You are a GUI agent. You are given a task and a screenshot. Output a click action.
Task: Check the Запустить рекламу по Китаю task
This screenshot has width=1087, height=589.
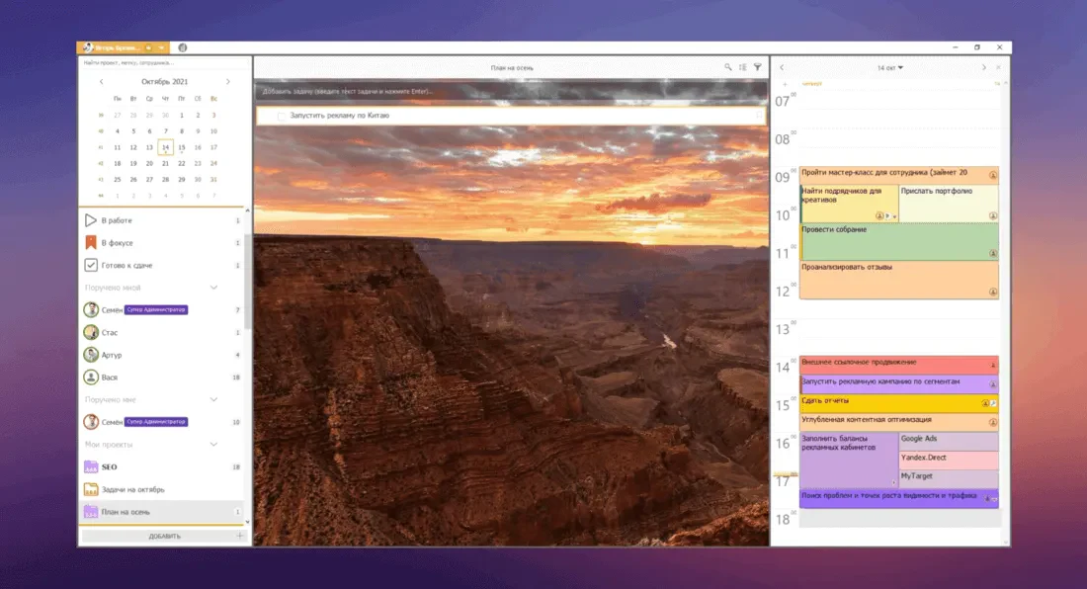(x=282, y=116)
